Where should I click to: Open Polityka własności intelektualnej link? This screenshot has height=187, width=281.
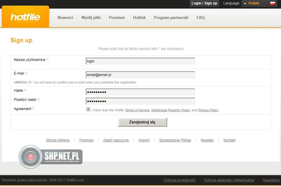click(229, 180)
